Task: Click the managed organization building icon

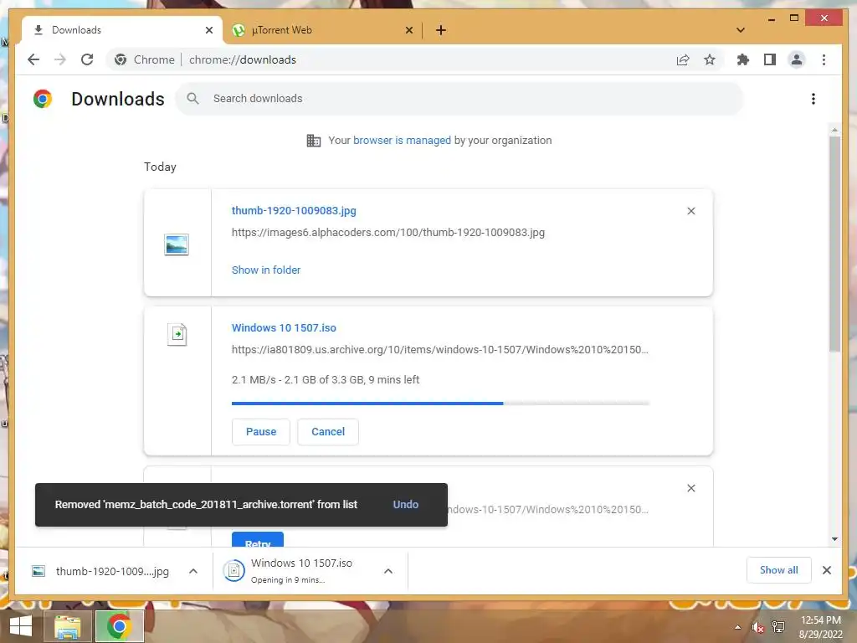Action: [314, 141]
